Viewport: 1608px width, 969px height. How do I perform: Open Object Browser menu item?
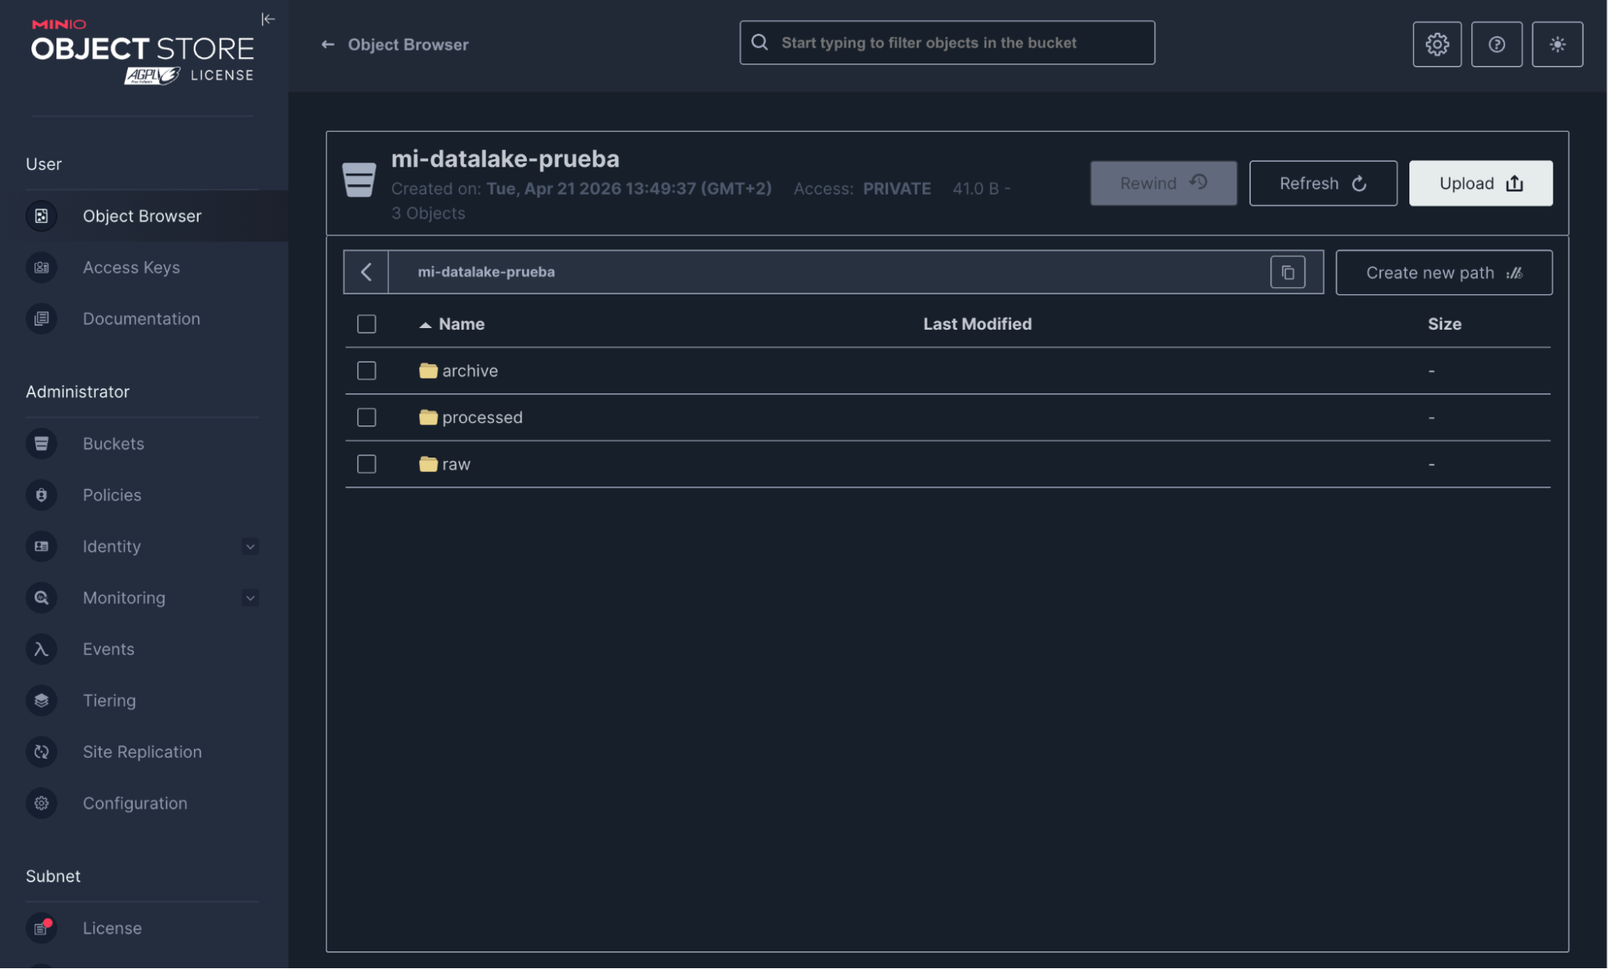point(144,216)
